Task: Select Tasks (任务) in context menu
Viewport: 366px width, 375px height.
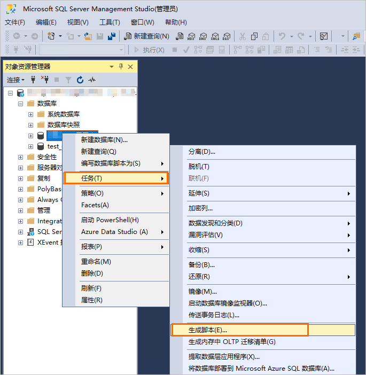Action: (116, 178)
